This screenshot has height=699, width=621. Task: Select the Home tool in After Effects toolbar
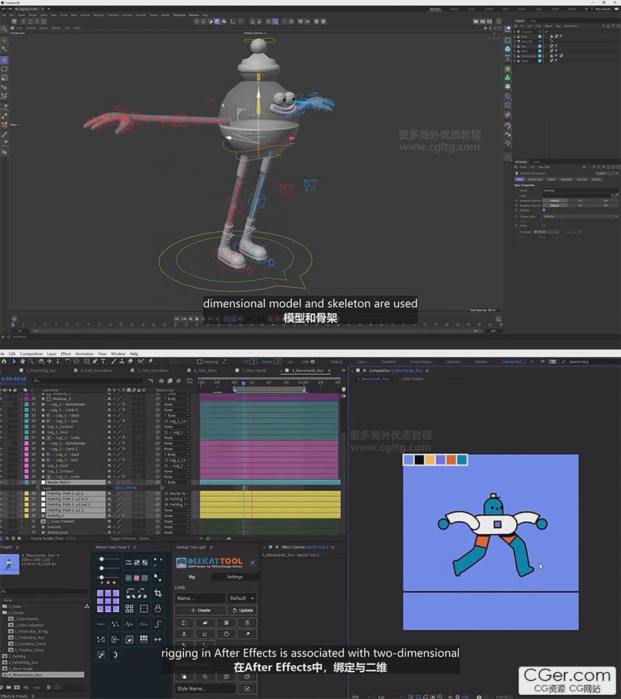point(4,362)
